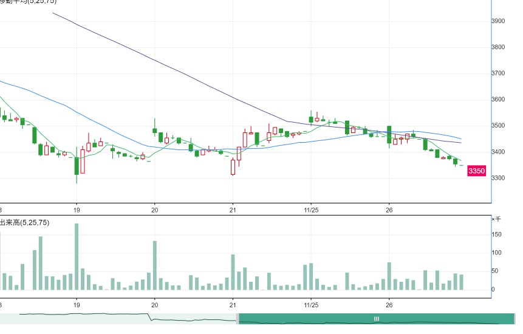Select the red candlestick at date 21 open
The height and width of the screenshot is (334, 523).
click(x=233, y=167)
